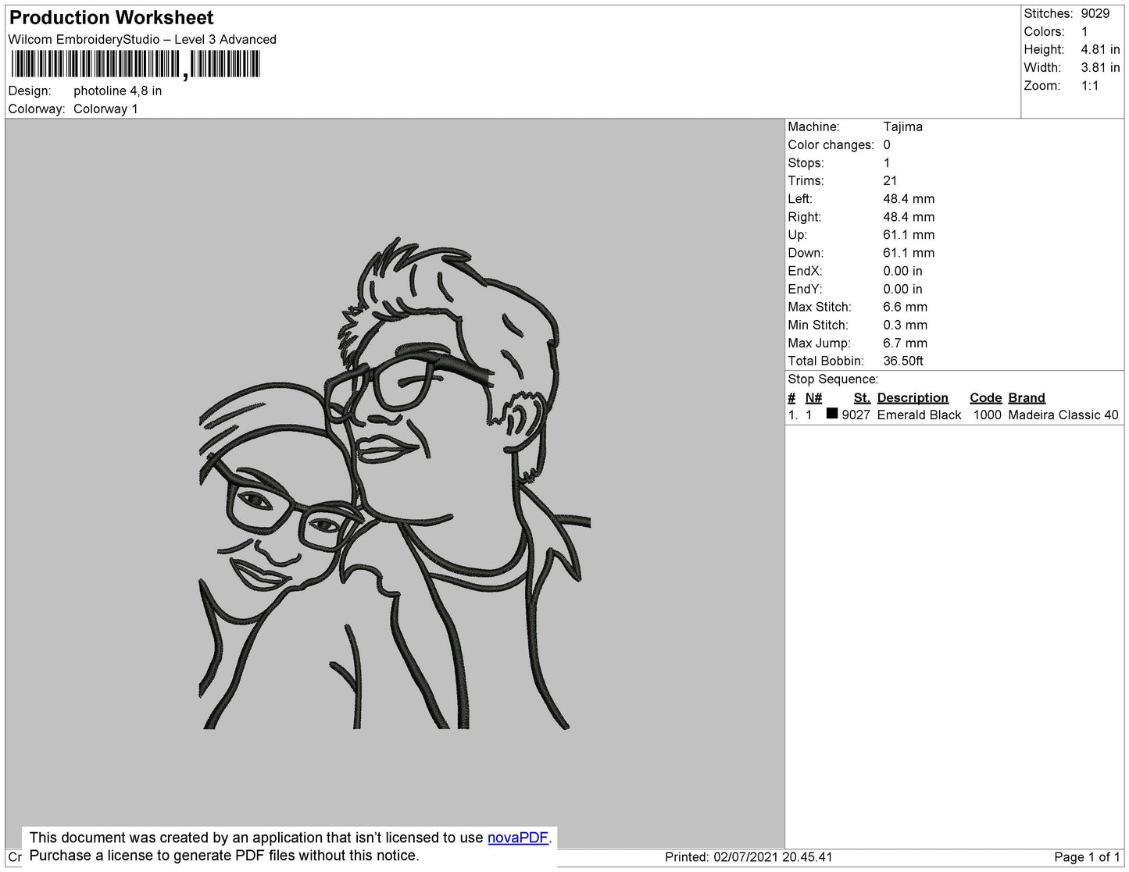Click the thread number '9027'
This screenshot has height=872, width=1129.
tap(856, 415)
